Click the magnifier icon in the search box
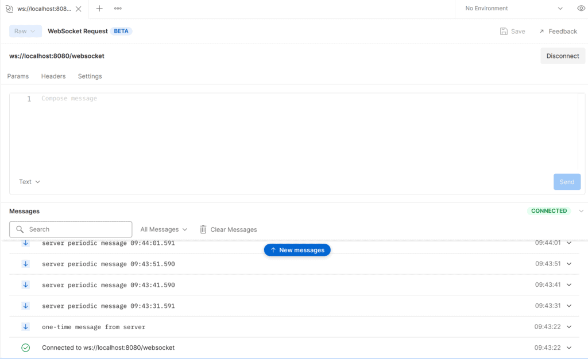588x359 pixels. coord(20,229)
